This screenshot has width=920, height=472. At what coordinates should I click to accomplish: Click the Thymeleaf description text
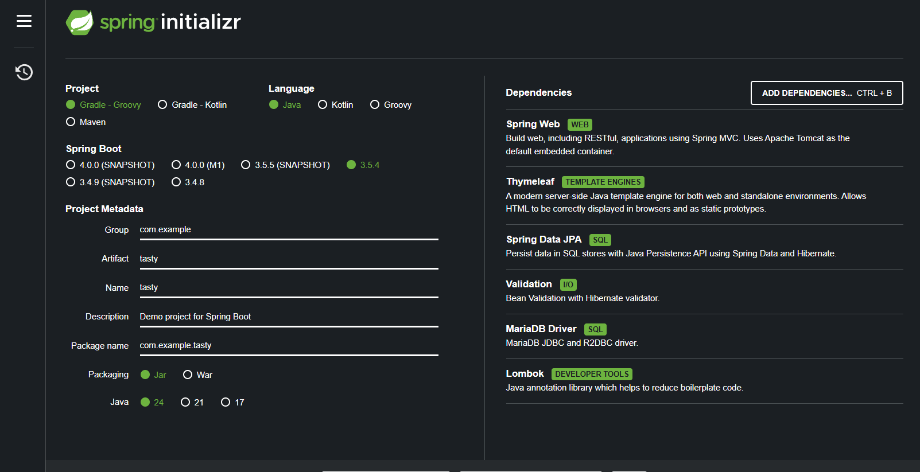coord(686,202)
